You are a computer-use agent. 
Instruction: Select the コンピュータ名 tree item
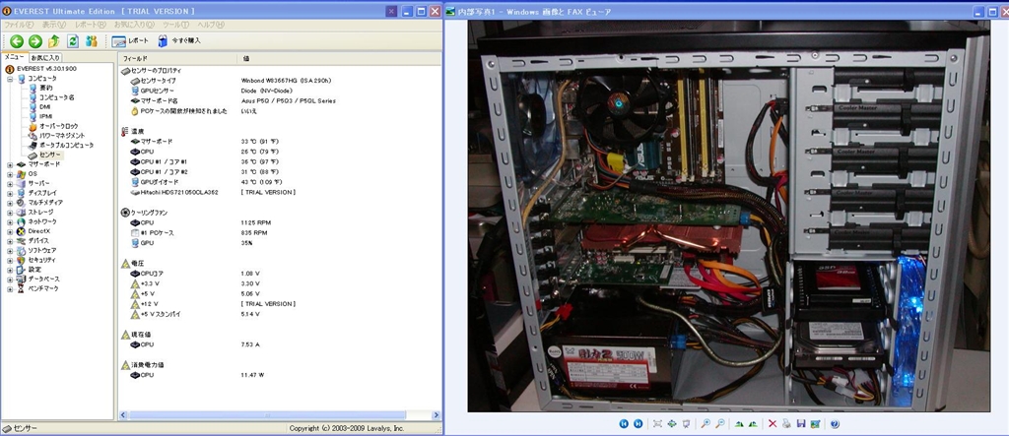coord(51,97)
